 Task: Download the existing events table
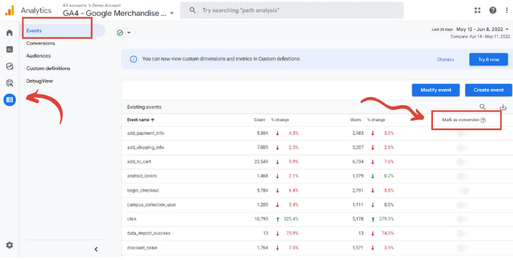pos(503,107)
